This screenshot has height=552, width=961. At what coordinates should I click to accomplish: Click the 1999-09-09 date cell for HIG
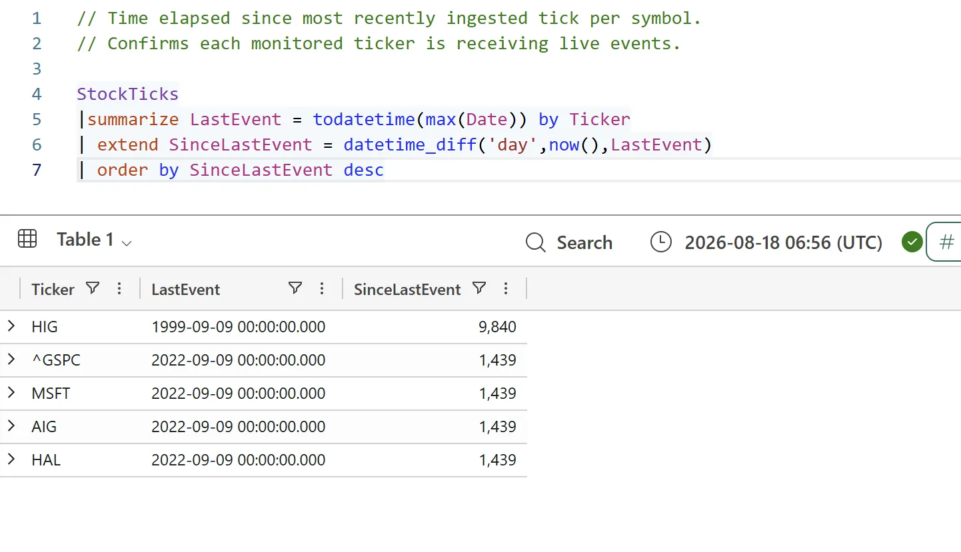239,327
